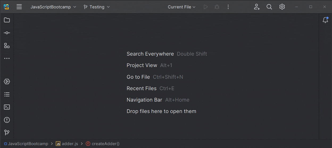Screen dimensions: 332x148
Task: Open the Commit tool window icon
Action: 7,33
